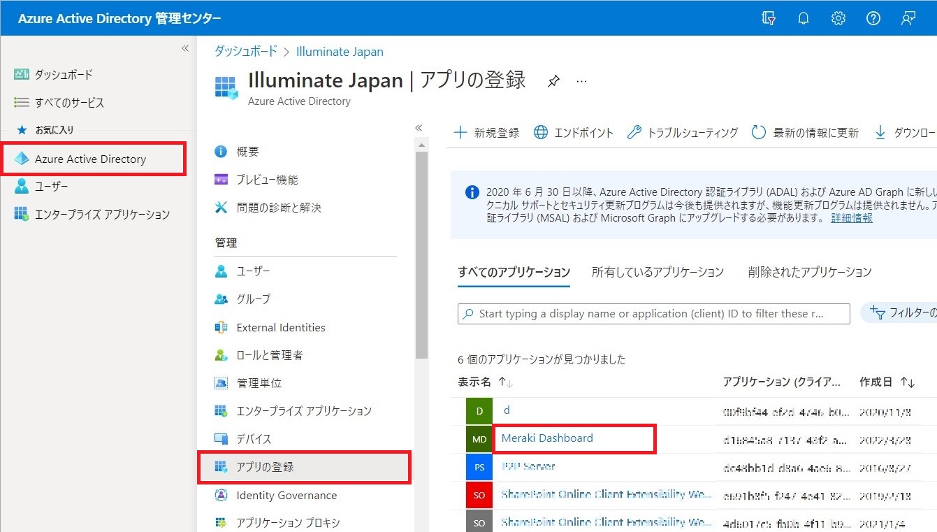Open the 詳細情報 link in banner

pos(852,217)
